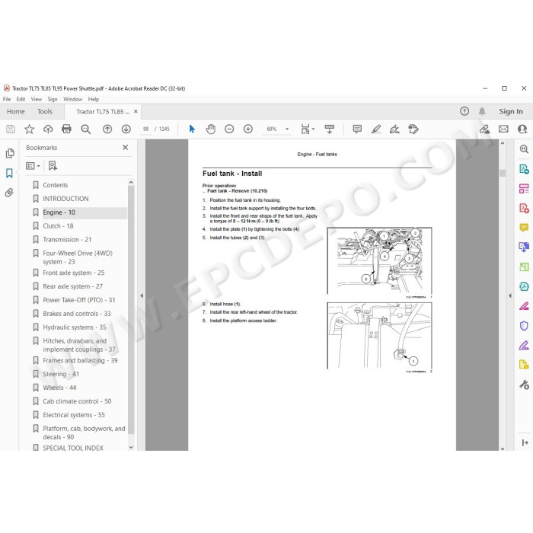Open Steering - 41 bookmark
The height and width of the screenshot is (533, 533).
click(x=61, y=375)
